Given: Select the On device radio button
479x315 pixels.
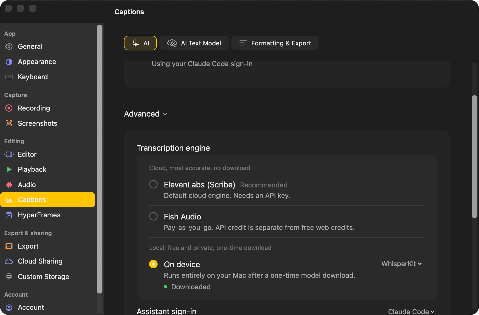Looking at the screenshot, I should point(153,264).
